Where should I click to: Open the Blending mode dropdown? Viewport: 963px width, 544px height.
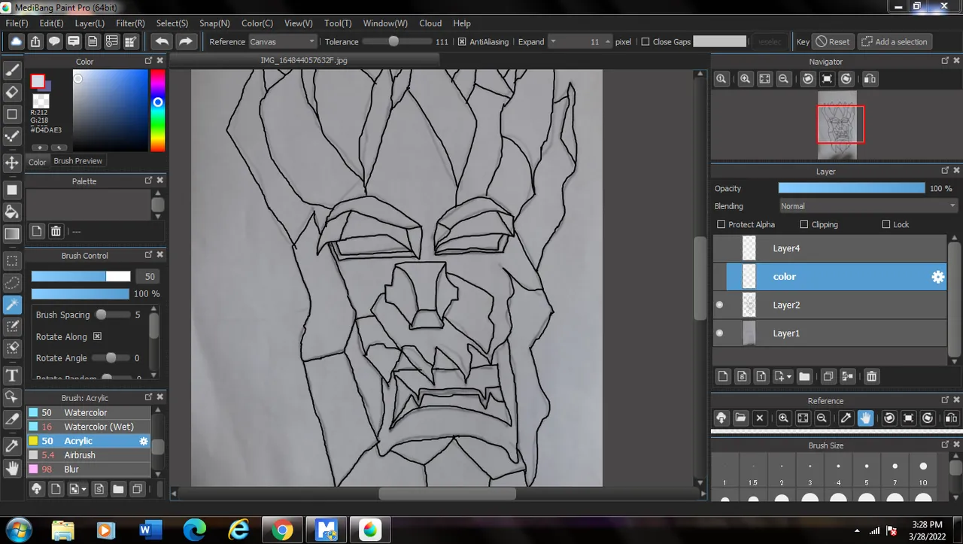click(868, 206)
